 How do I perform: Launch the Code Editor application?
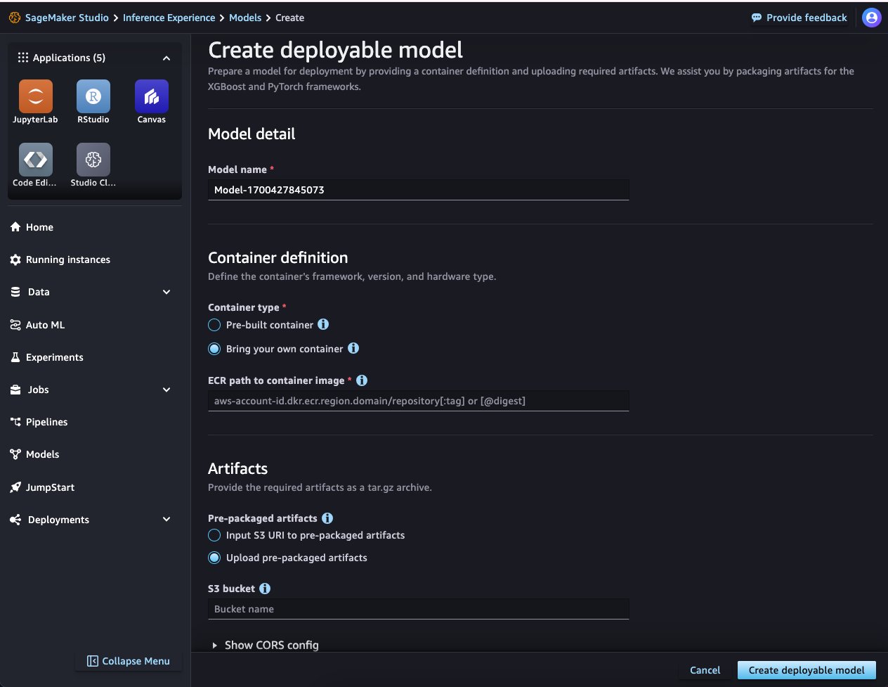35,160
